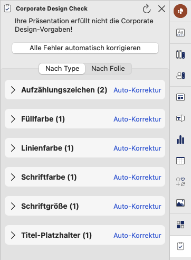
Task: Open the orange add-in logo icon
Action: click(x=180, y=11)
